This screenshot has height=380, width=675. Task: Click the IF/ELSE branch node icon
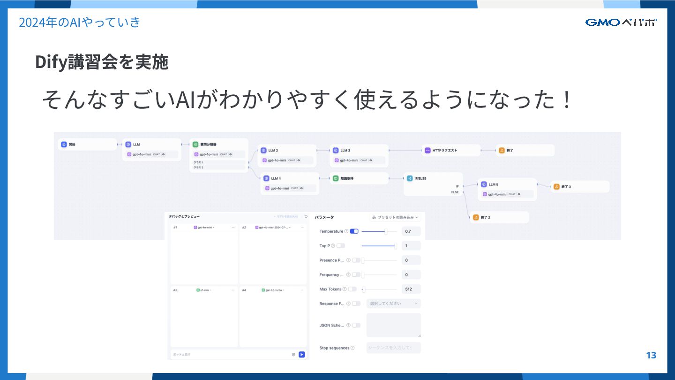[410, 178]
